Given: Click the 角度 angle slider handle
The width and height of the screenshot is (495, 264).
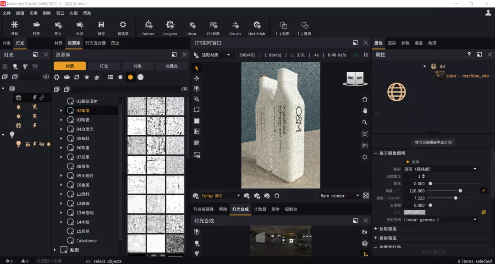Looking at the screenshot, I should [460, 191].
